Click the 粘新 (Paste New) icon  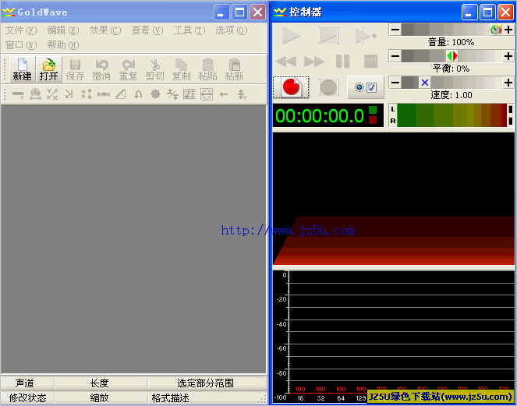(x=234, y=65)
